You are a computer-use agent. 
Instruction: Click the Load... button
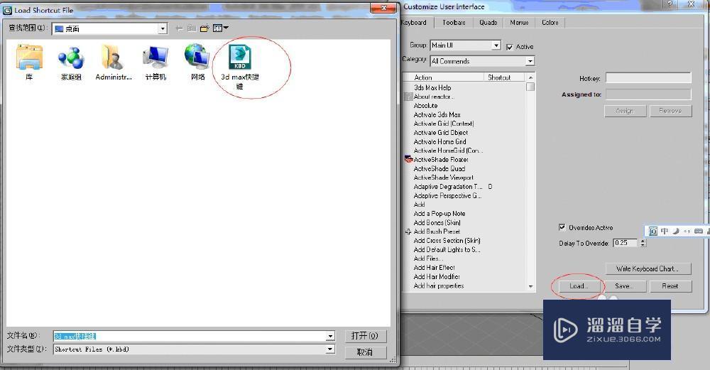point(579,286)
